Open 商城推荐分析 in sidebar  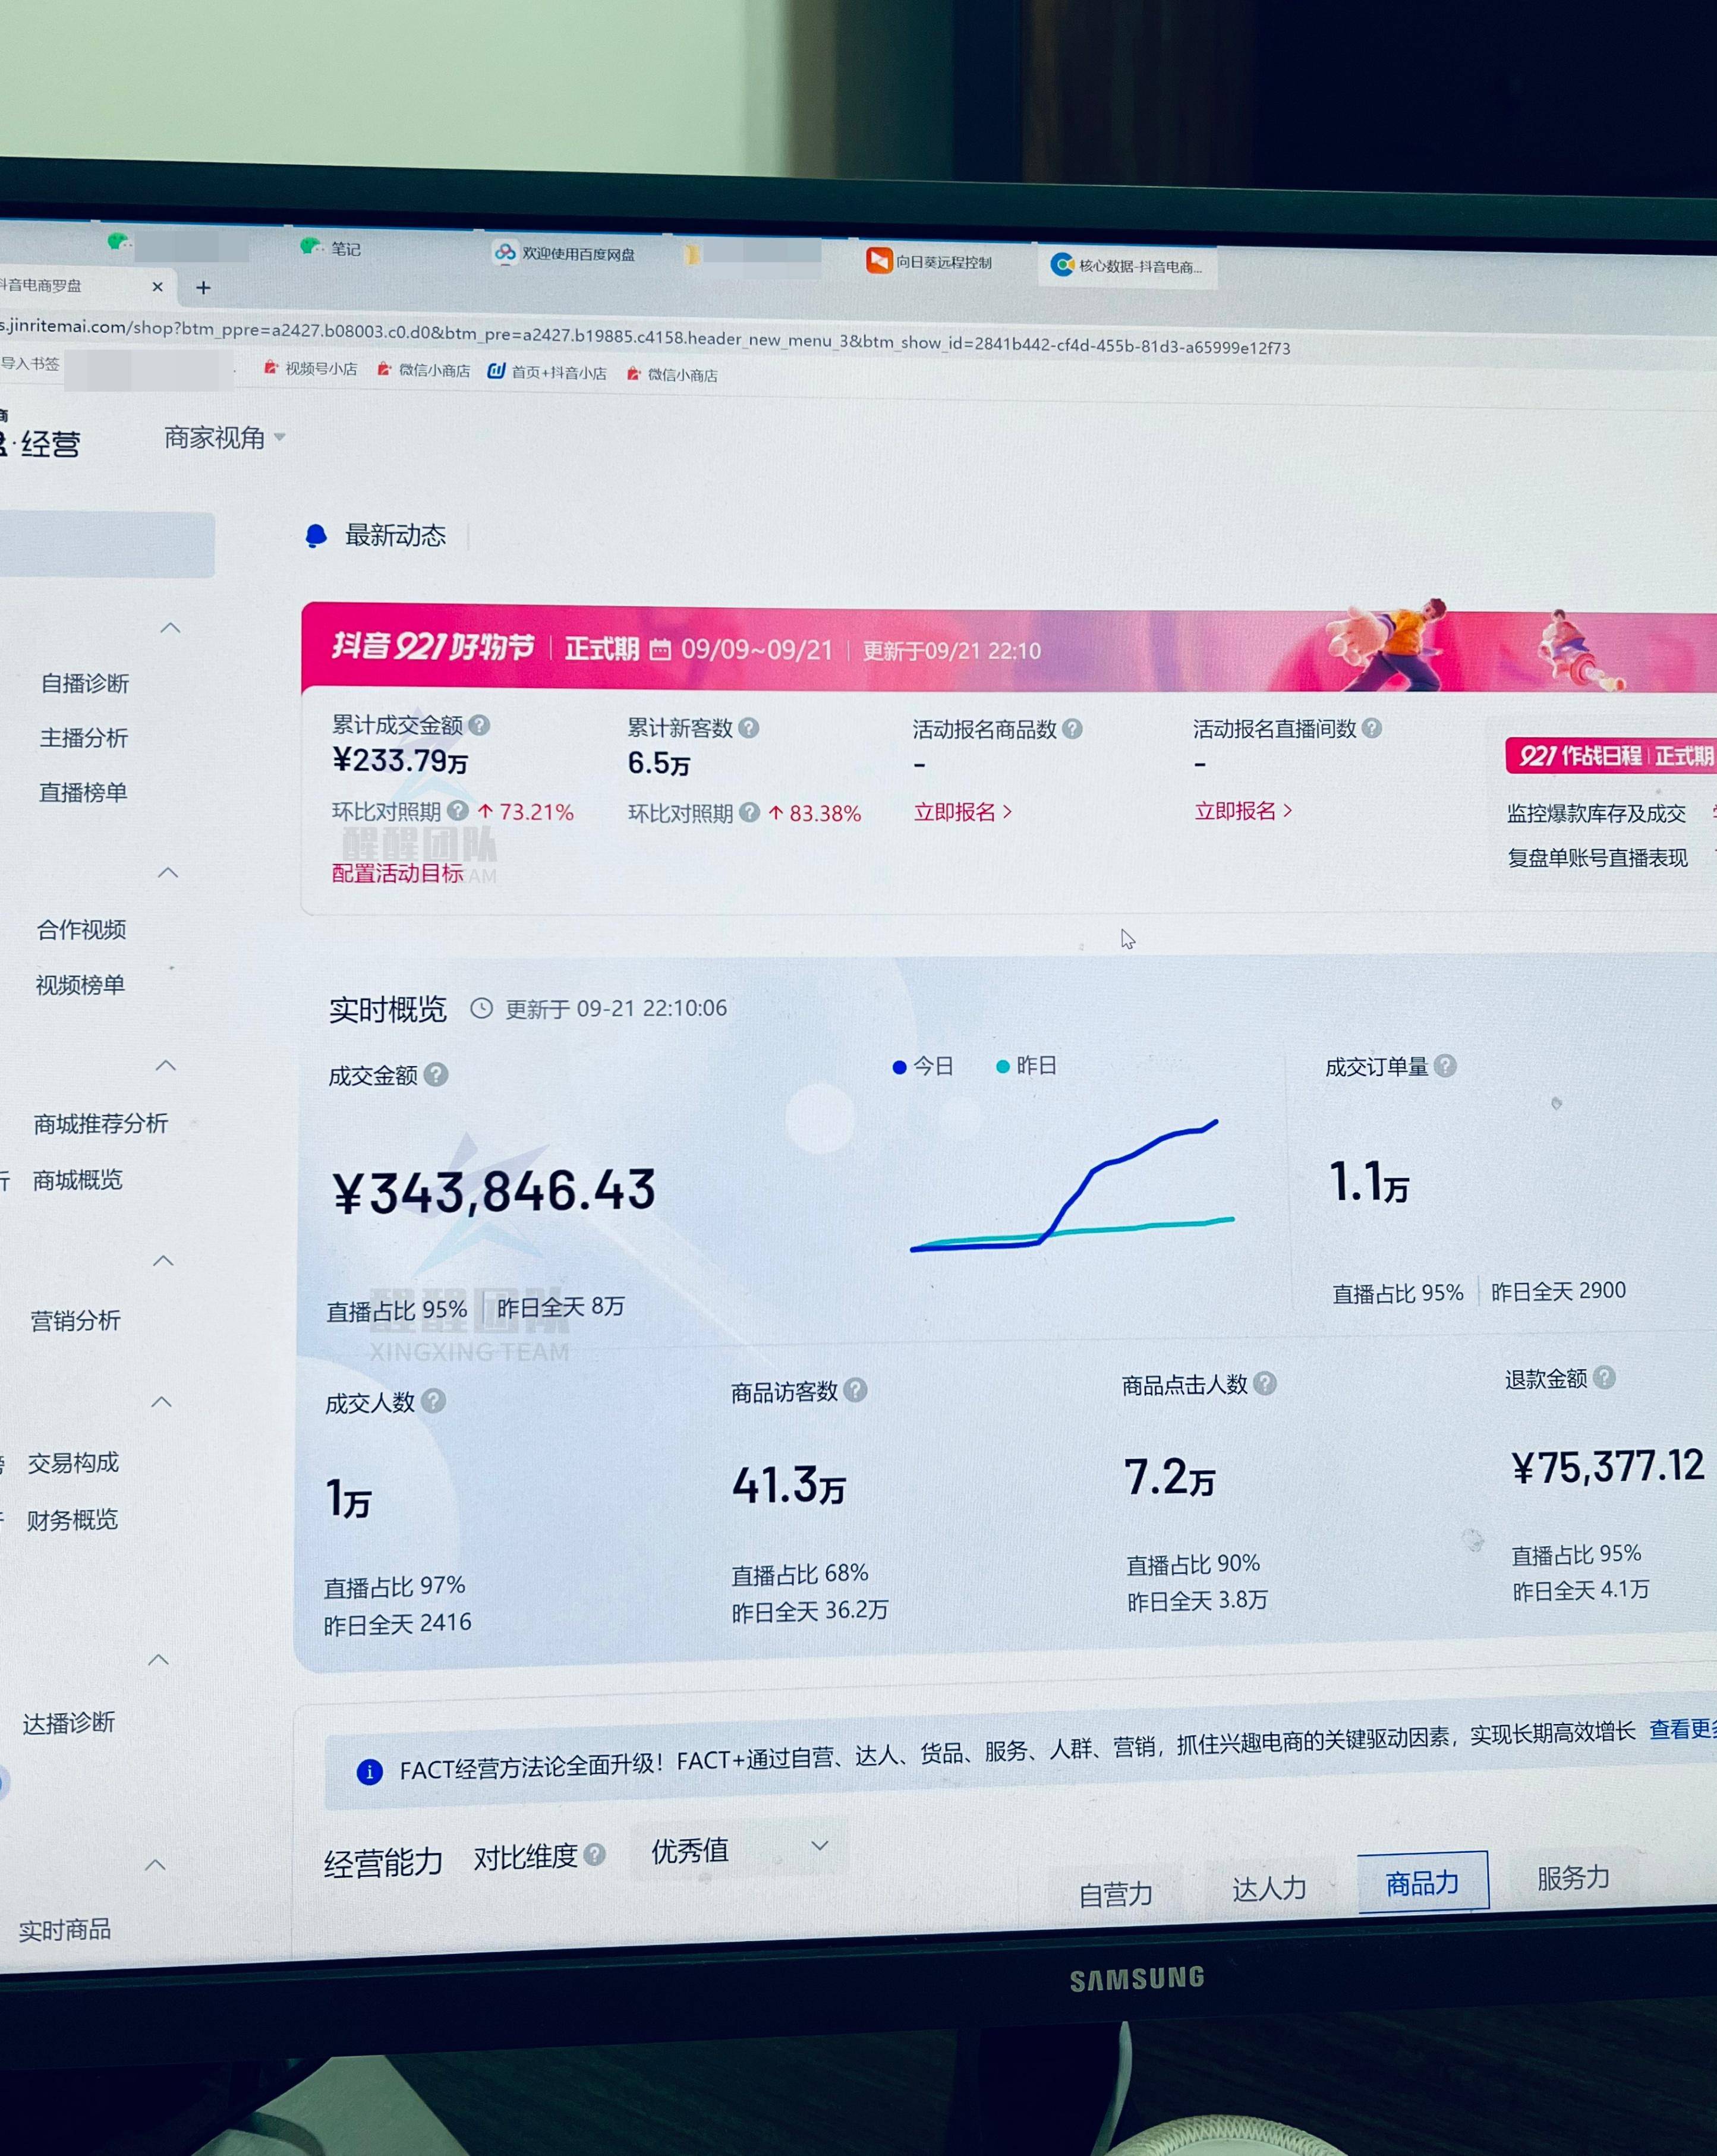click(x=100, y=1124)
